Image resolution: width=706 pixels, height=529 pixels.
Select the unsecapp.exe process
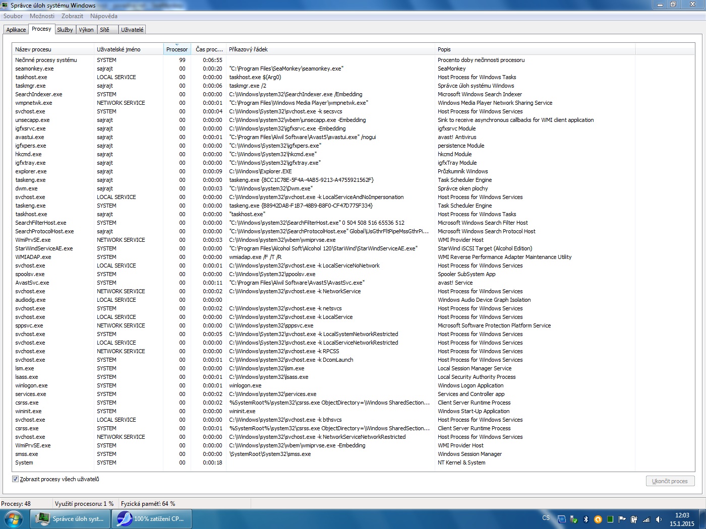tap(353, 120)
